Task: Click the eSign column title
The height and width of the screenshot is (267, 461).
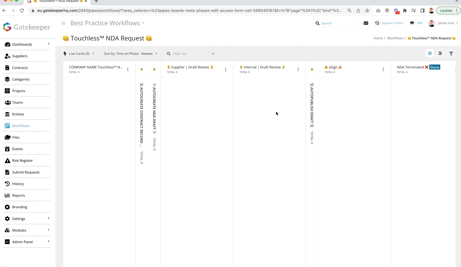Action: pyautogui.click(x=333, y=67)
